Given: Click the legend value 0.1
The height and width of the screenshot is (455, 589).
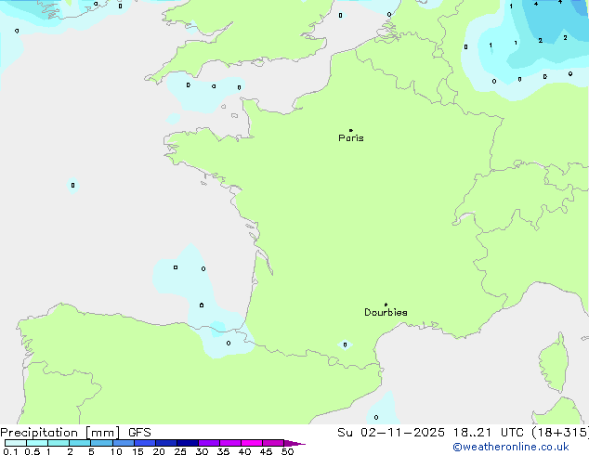Looking at the screenshot, I should click(10, 451).
